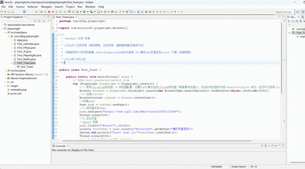Minimize the Project Explorer panel
Screen dimensions: 305x169
(x=45, y=17)
